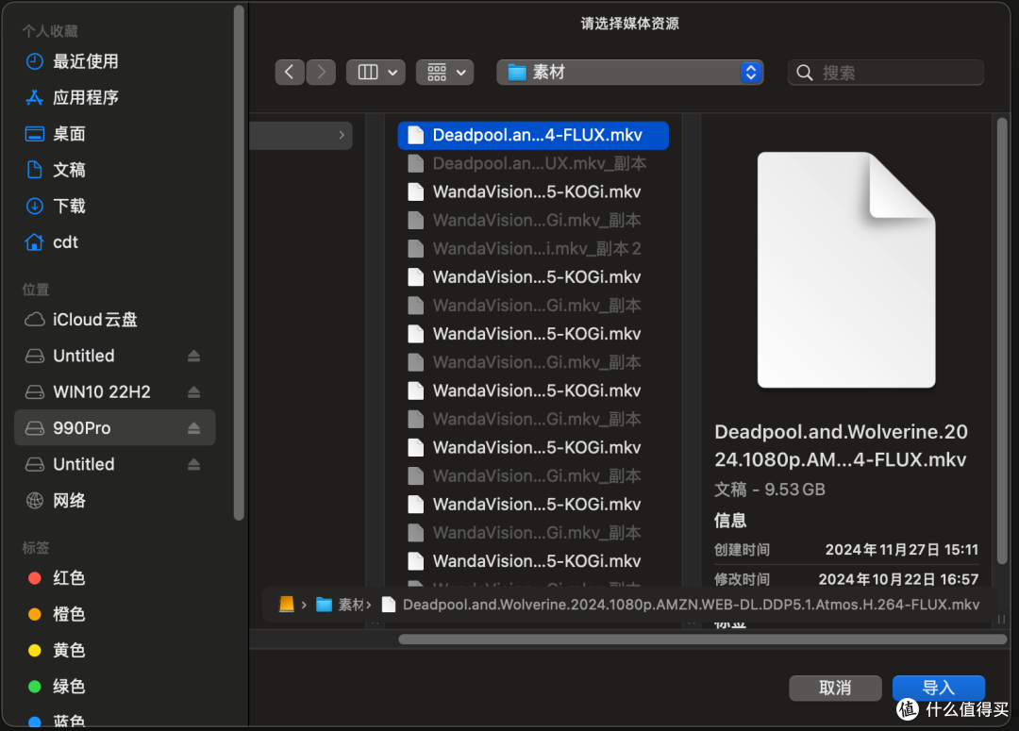
Task: Go forward with the right chevron button
Action: pos(321,72)
